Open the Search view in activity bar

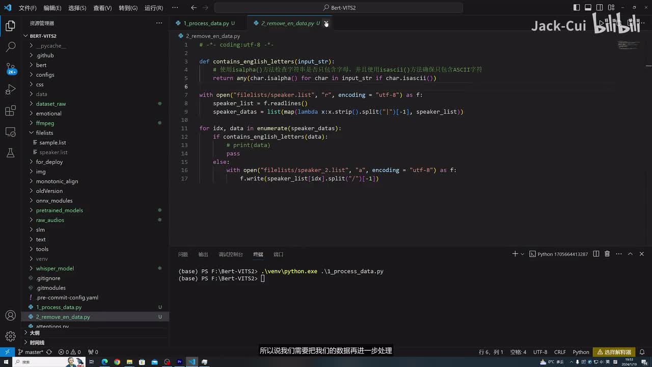pos(10,47)
